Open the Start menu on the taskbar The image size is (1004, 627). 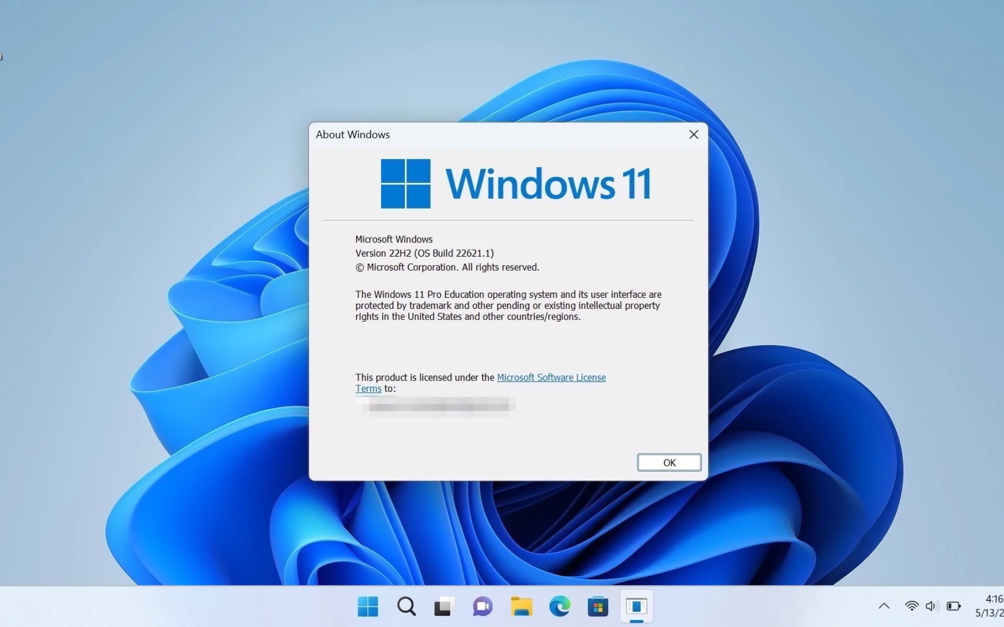pyautogui.click(x=368, y=607)
